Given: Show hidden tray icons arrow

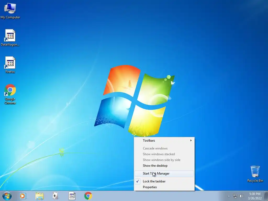Looking at the screenshot, I should pyautogui.click(x=229, y=196).
